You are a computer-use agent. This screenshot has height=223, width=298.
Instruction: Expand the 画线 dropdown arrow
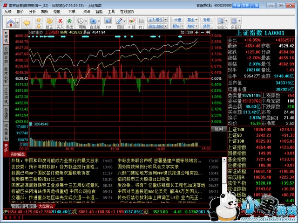[x=125, y=21]
